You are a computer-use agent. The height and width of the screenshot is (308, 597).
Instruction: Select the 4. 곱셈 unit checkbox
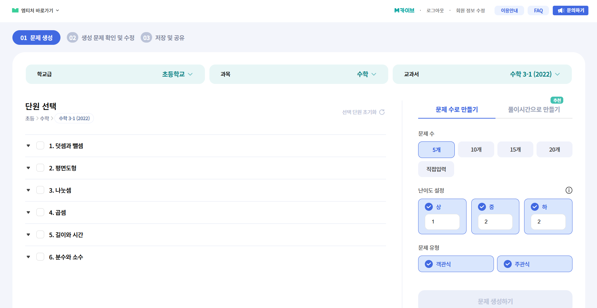point(40,212)
